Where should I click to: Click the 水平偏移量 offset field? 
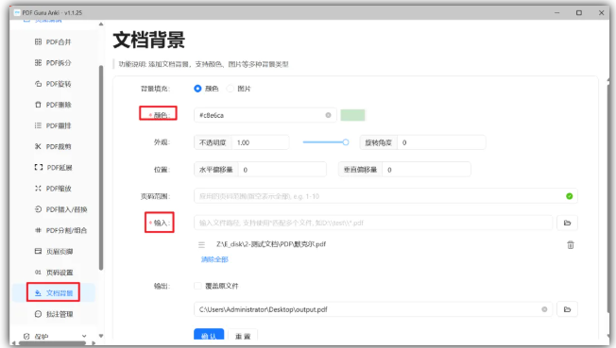(x=282, y=170)
